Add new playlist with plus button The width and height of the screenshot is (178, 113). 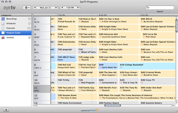(6, 110)
